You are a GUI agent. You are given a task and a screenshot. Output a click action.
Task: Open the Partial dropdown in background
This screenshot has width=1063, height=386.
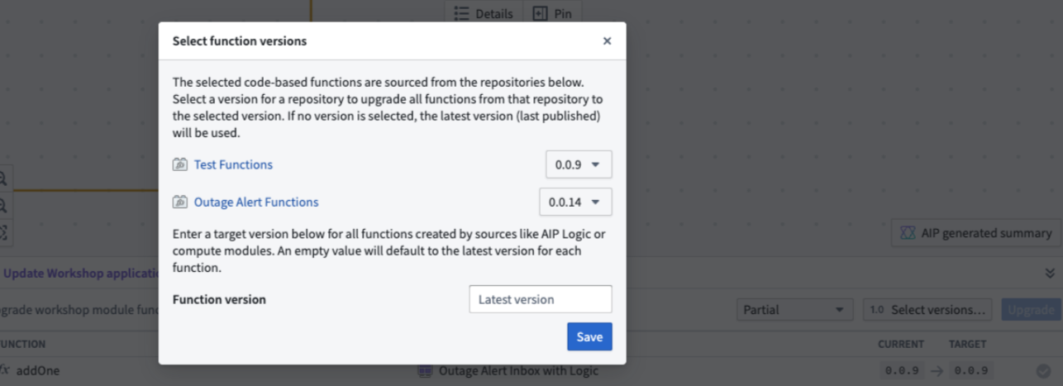pyautogui.click(x=795, y=310)
